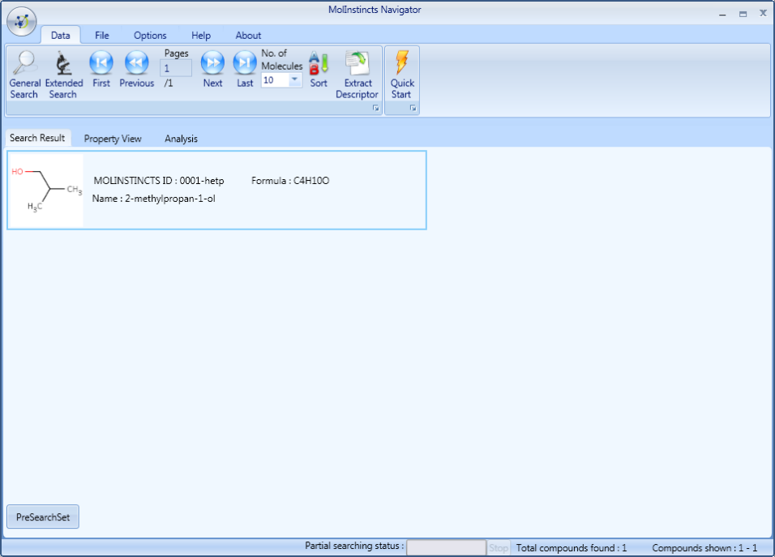
Task: Switch to the Analysis tab
Action: tap(181, 139)
